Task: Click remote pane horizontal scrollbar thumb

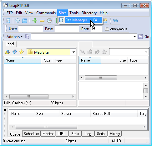Action: pyautogui.click(x=101, y=78)
